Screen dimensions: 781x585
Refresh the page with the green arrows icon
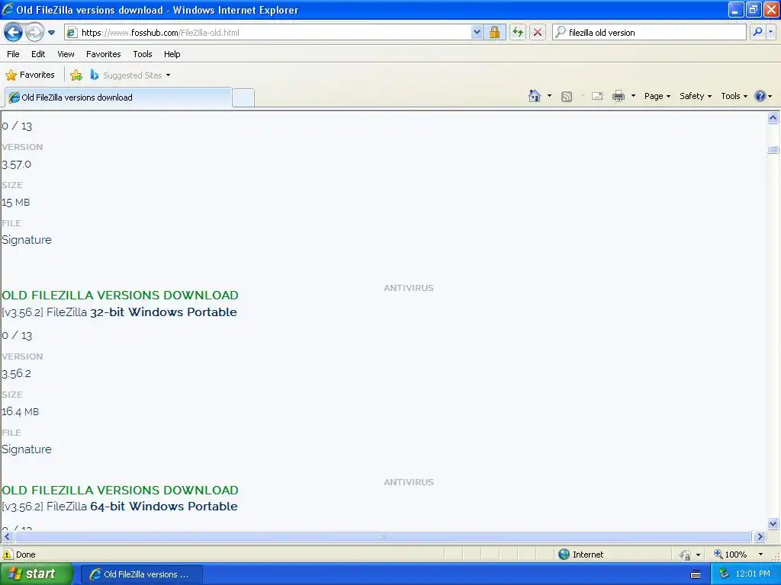click(x=518, y=33)
